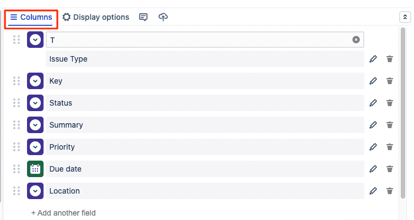Edit the Location column
Image resolution: width=414 pixels, height=220 pixels.
[x=373, y=191]
